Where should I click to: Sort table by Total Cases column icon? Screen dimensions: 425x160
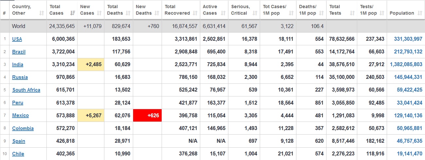[73, 13]
